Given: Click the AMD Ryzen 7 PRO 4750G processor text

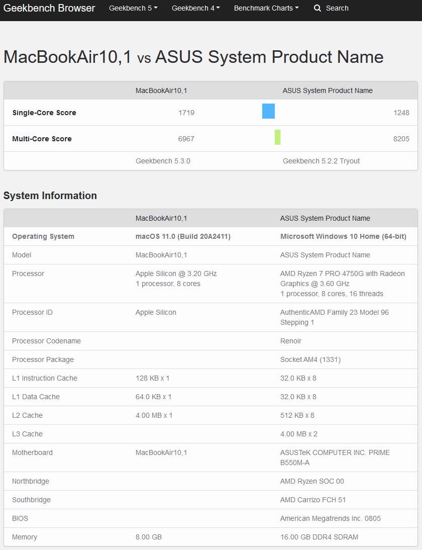Looking at the screenshot, I should click(343, 279).
